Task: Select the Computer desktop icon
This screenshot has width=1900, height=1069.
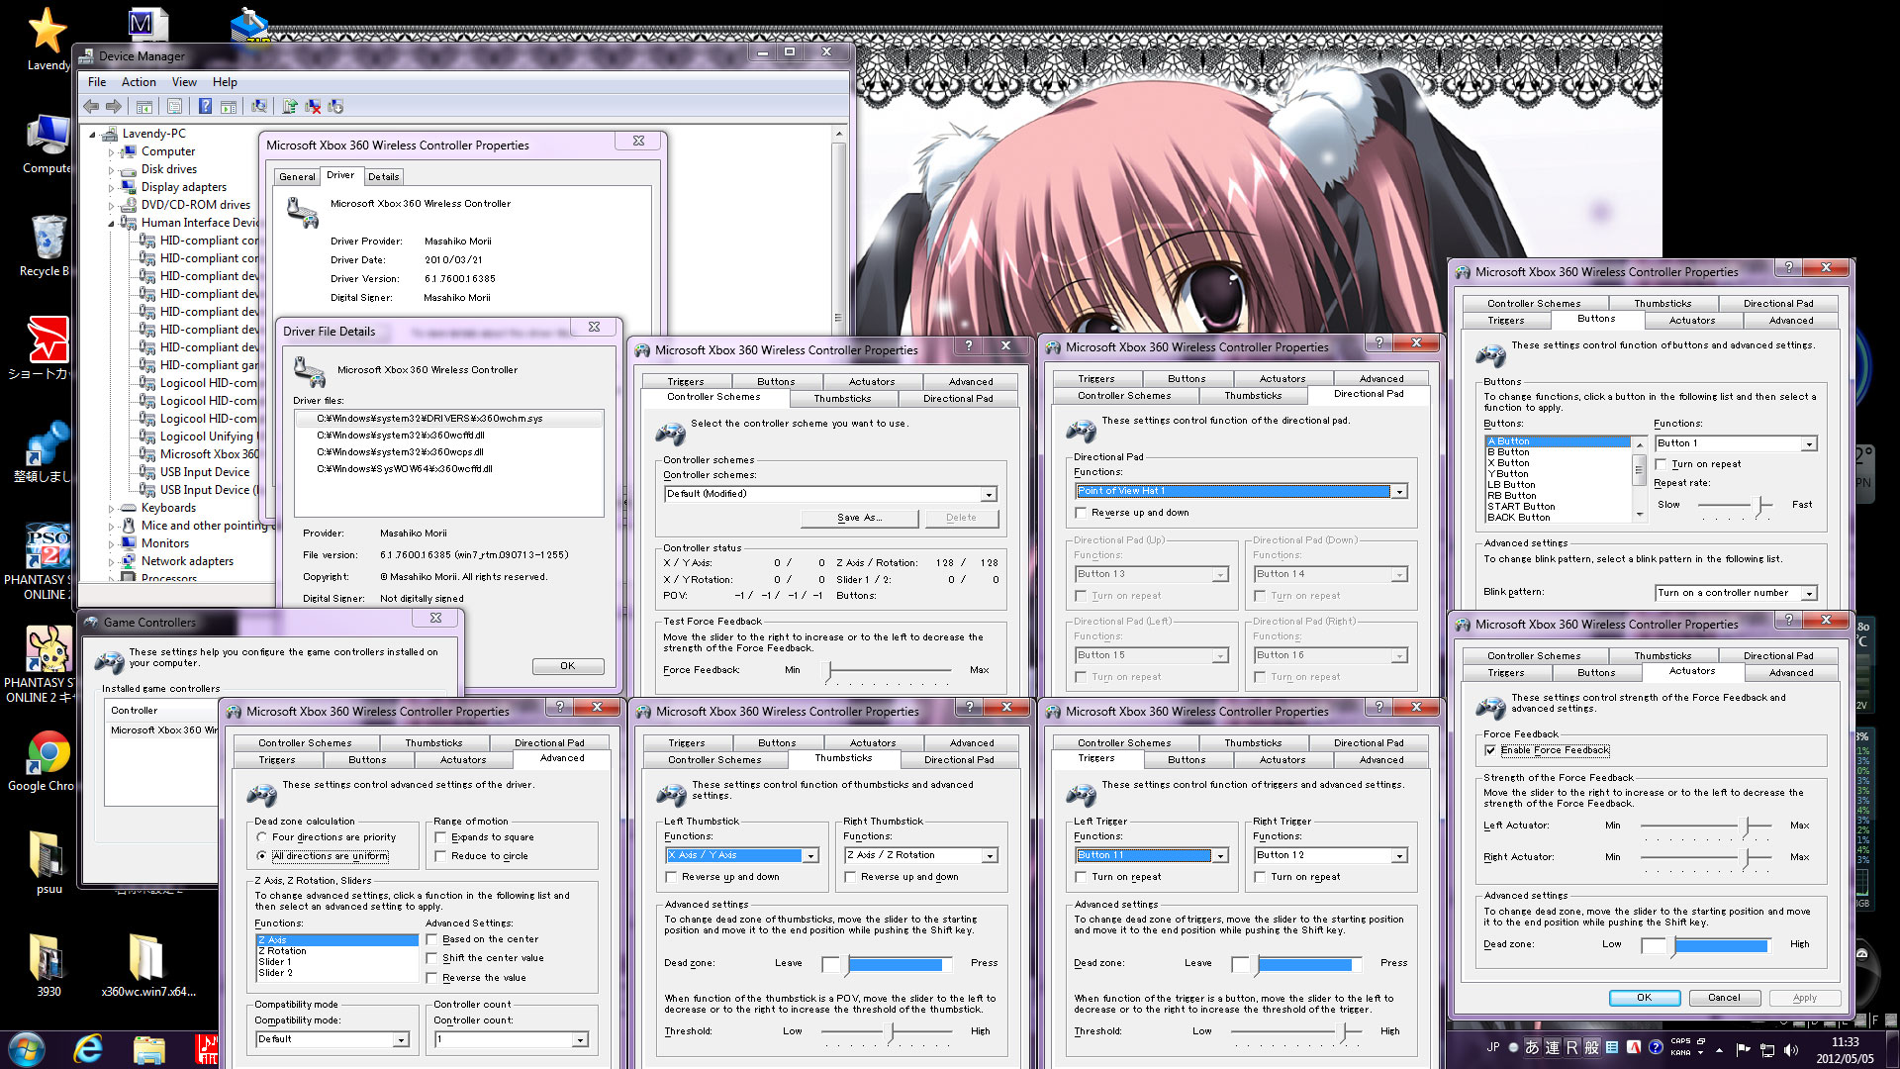Action: (47, 145)
